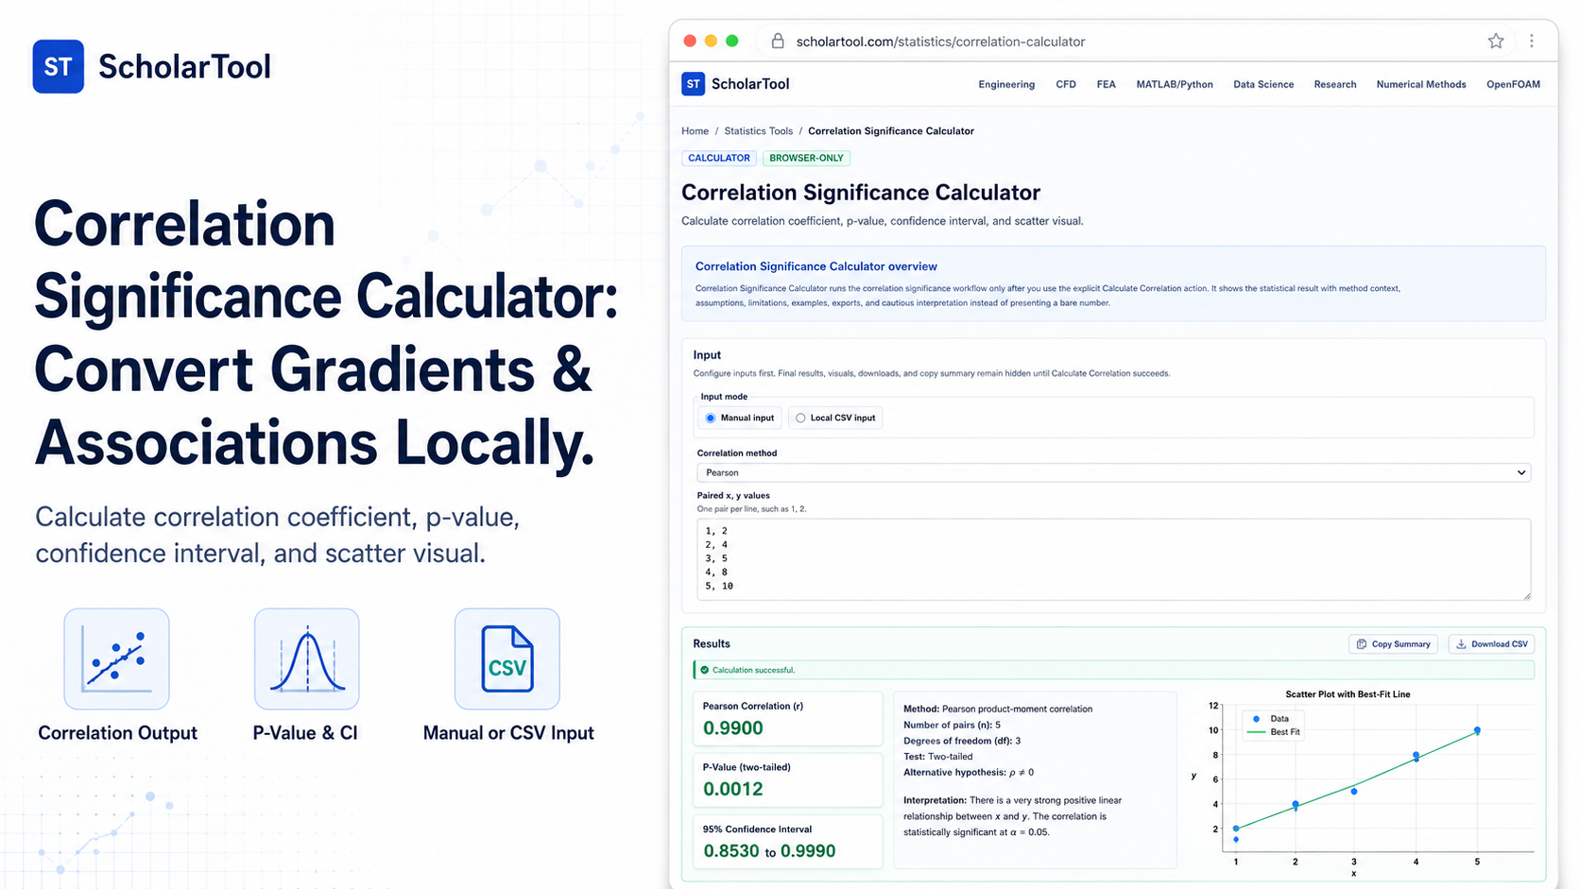Viewport: 1580px width, 889px height.
Task: Click the Best Fit legend entry
Action: click(x=1274, y=732)
